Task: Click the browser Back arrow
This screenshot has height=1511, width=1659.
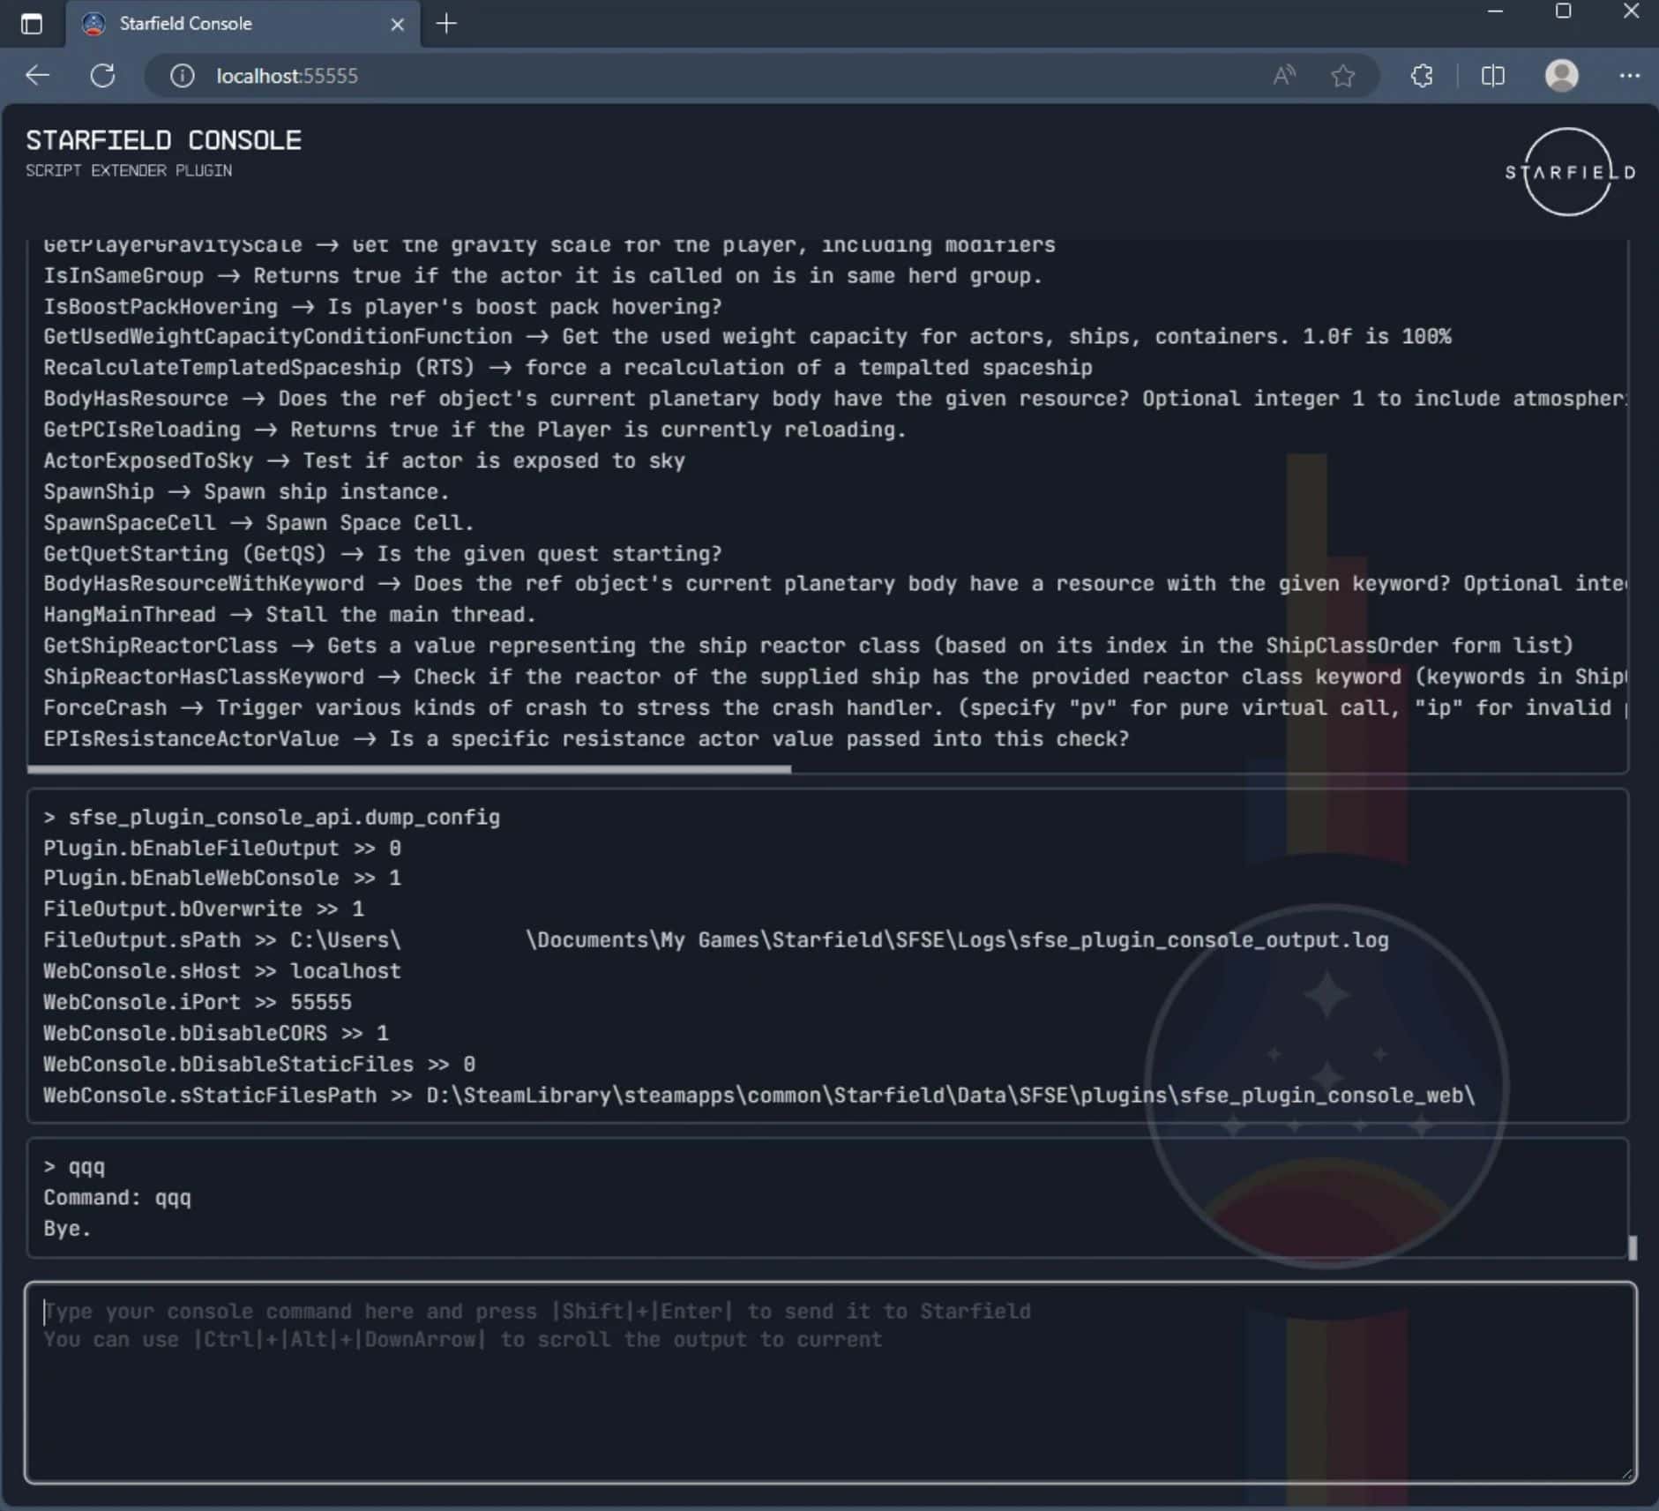Action: (37, 76)
